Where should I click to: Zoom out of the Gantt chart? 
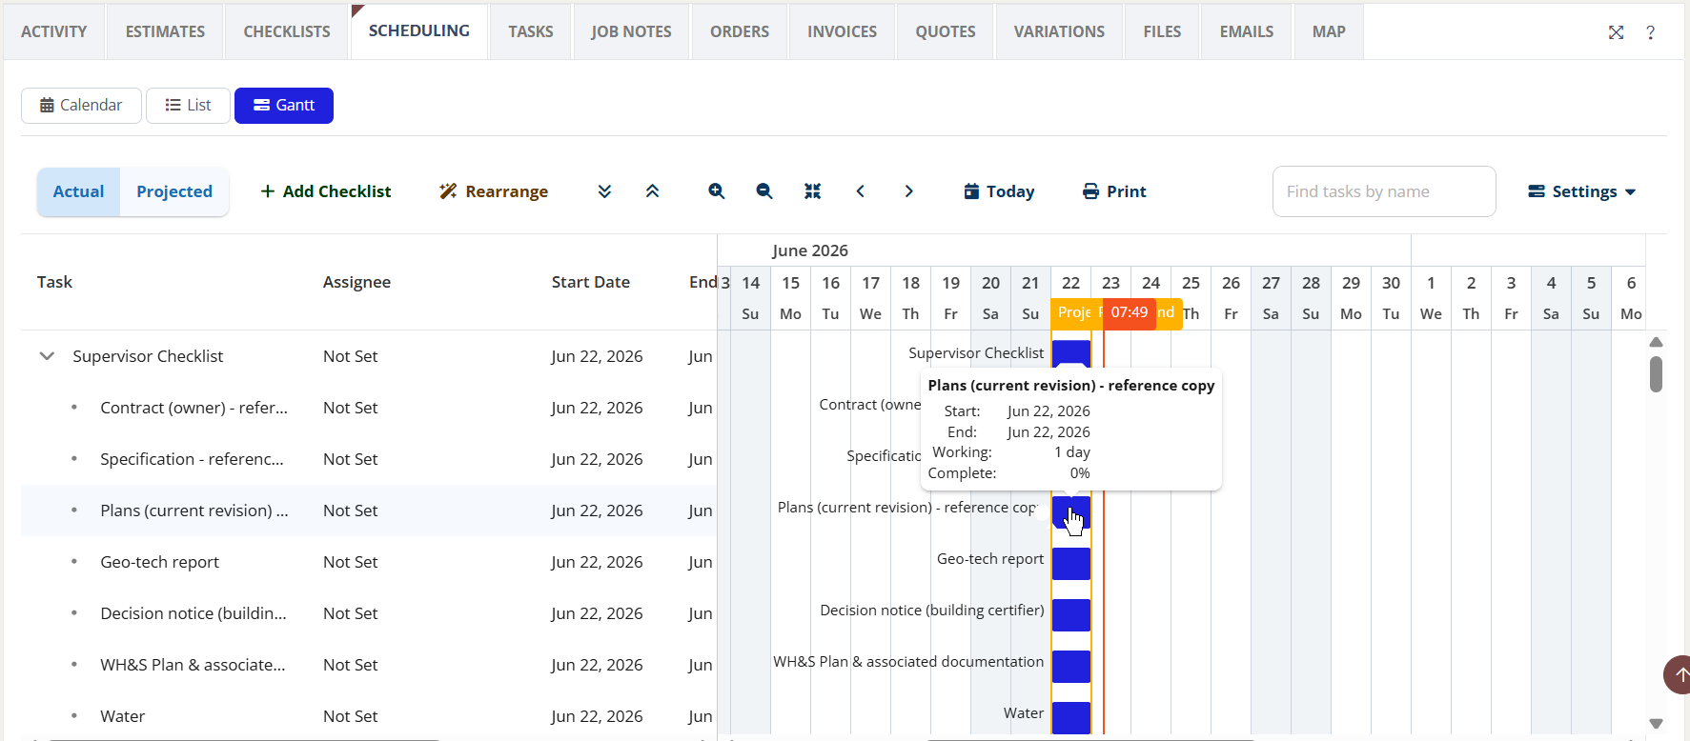pyautogui.click(x=764, y=191)
